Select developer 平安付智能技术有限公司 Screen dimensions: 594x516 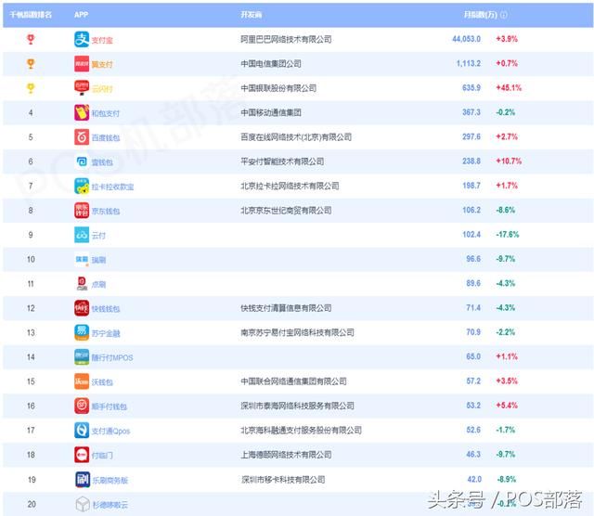(282, 161)
